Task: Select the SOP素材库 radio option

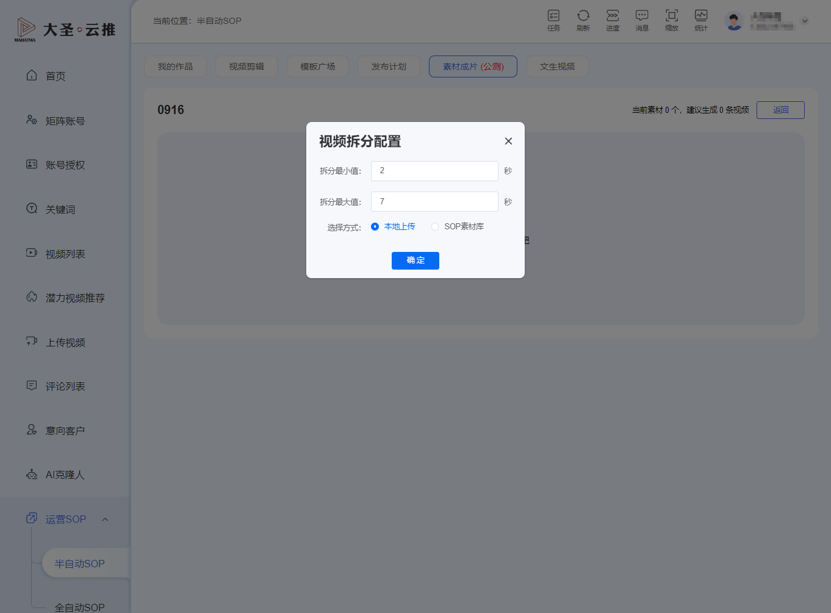Action: pos(458,226)
